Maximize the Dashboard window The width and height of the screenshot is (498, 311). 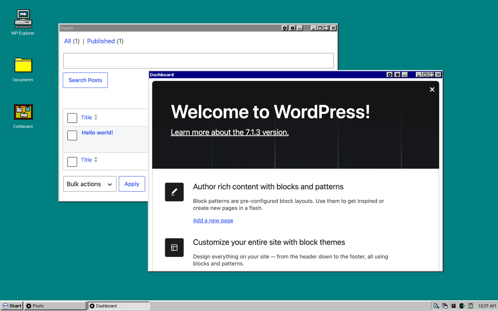coord(425,75)
